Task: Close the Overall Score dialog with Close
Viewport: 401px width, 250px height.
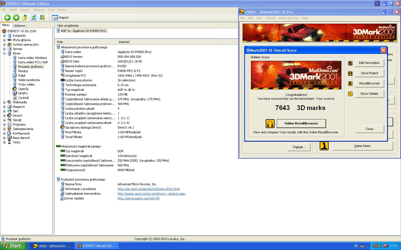Action: click(369, 129)
